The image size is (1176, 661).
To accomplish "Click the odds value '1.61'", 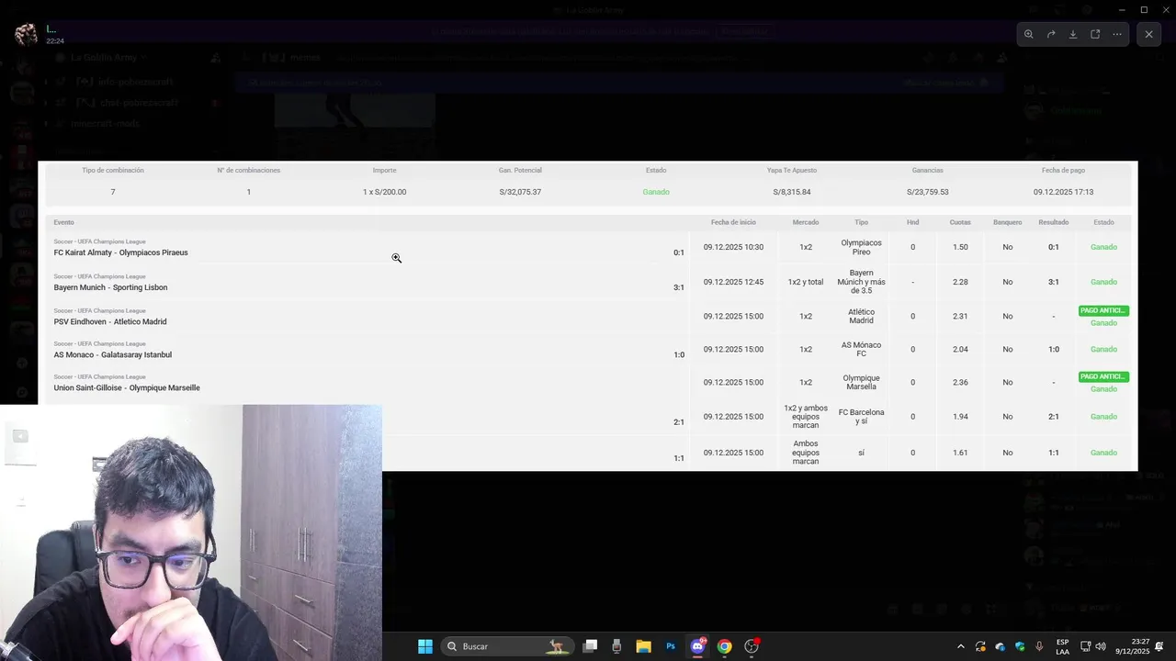I will pos(960,453).
